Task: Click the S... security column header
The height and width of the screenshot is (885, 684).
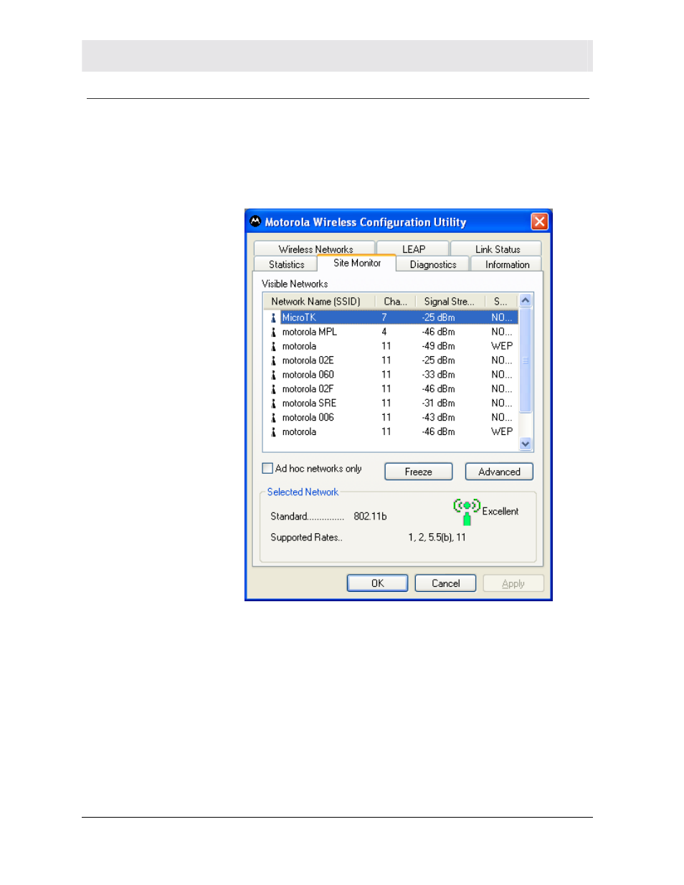Action: [x=501, y=302]
